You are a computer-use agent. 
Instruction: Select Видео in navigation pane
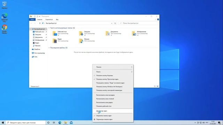pyautogui.click(x=37, y=43)
